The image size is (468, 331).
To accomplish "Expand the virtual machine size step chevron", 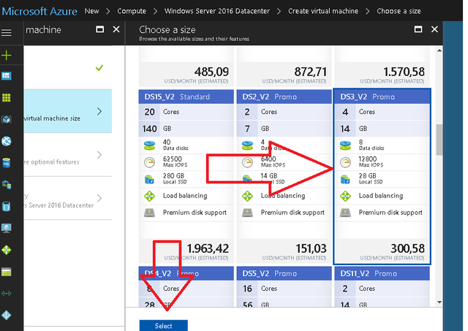I will 99,111.
